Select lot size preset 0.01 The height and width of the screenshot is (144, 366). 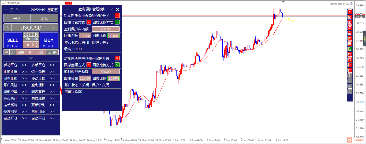pos(27,34)
